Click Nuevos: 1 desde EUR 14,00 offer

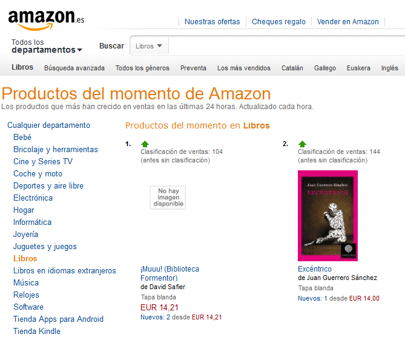point(338,298)
